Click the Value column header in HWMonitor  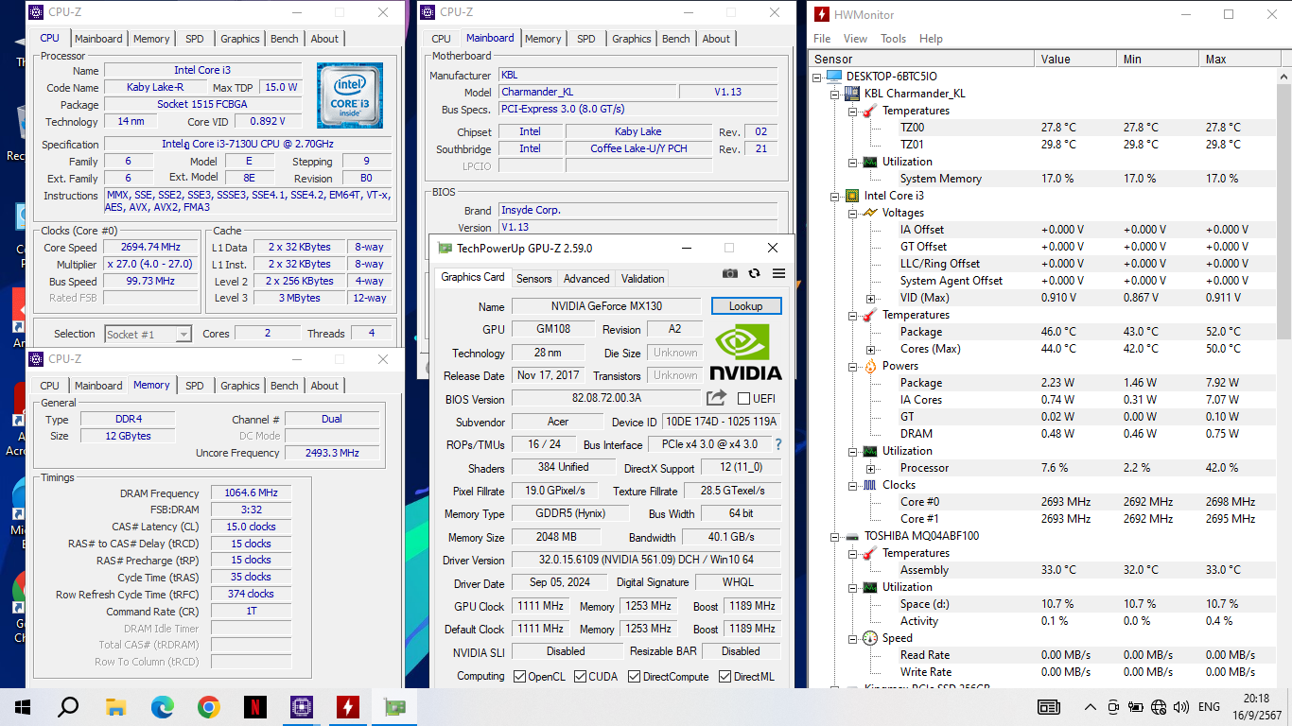[1075, 59]
